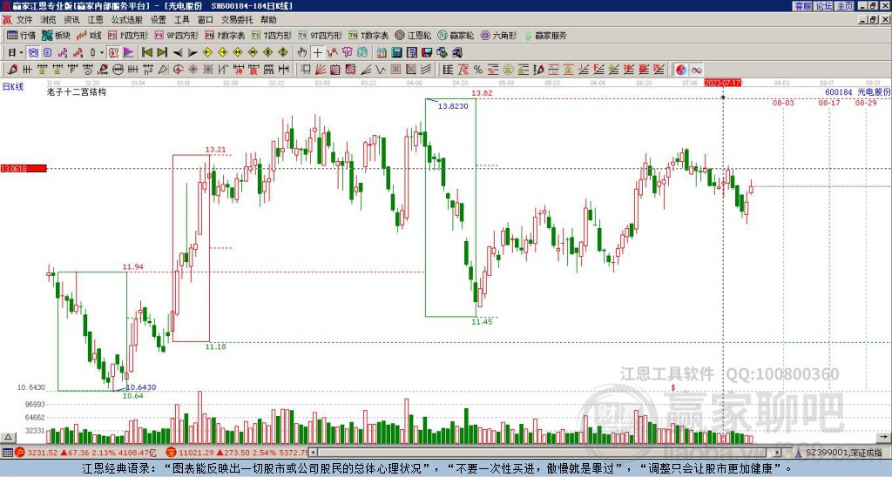Image resolution: width=892 pixels, height=477 pixels.
Task: Open the 资讯 menu
Action: pos(71,20)
